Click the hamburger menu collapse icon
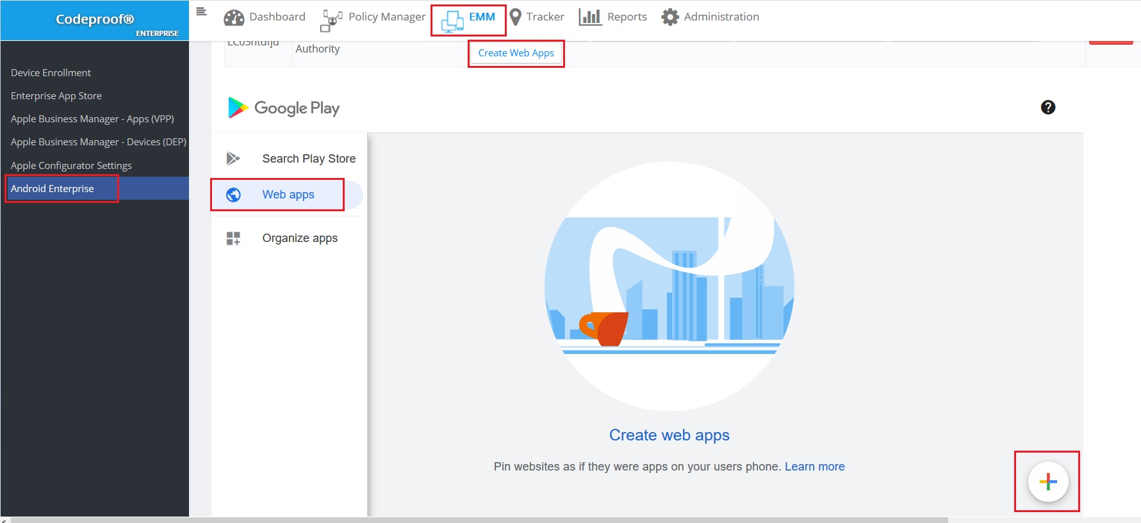This screenshot has height=523, width=1141. [x=201, y=12]
